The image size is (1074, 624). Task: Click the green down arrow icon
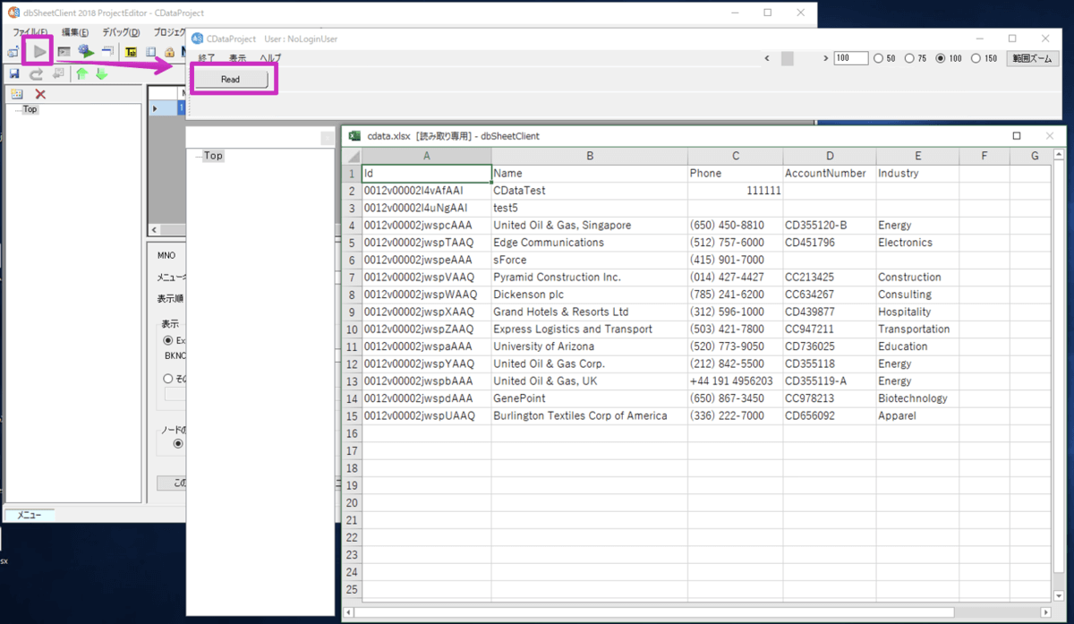pyautogui.click(x=101, y=74)
